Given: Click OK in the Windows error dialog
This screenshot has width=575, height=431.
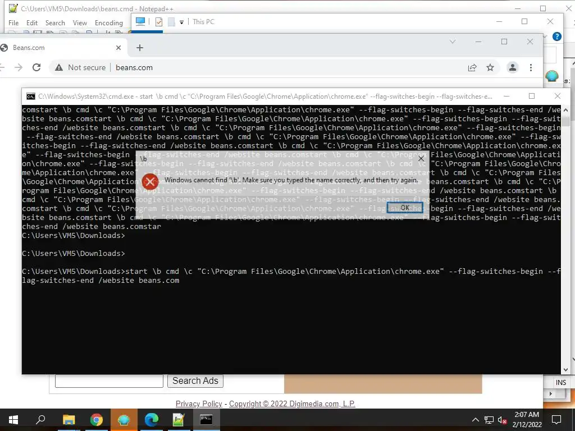Looking at the screenshot, I should click(x=405, y=208).
